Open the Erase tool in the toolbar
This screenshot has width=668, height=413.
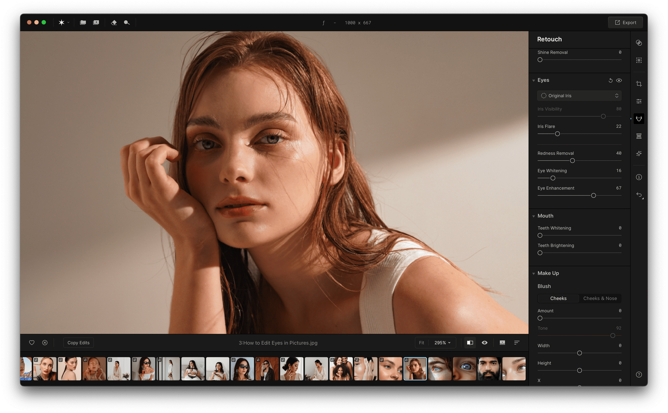(x=114, y=22)
